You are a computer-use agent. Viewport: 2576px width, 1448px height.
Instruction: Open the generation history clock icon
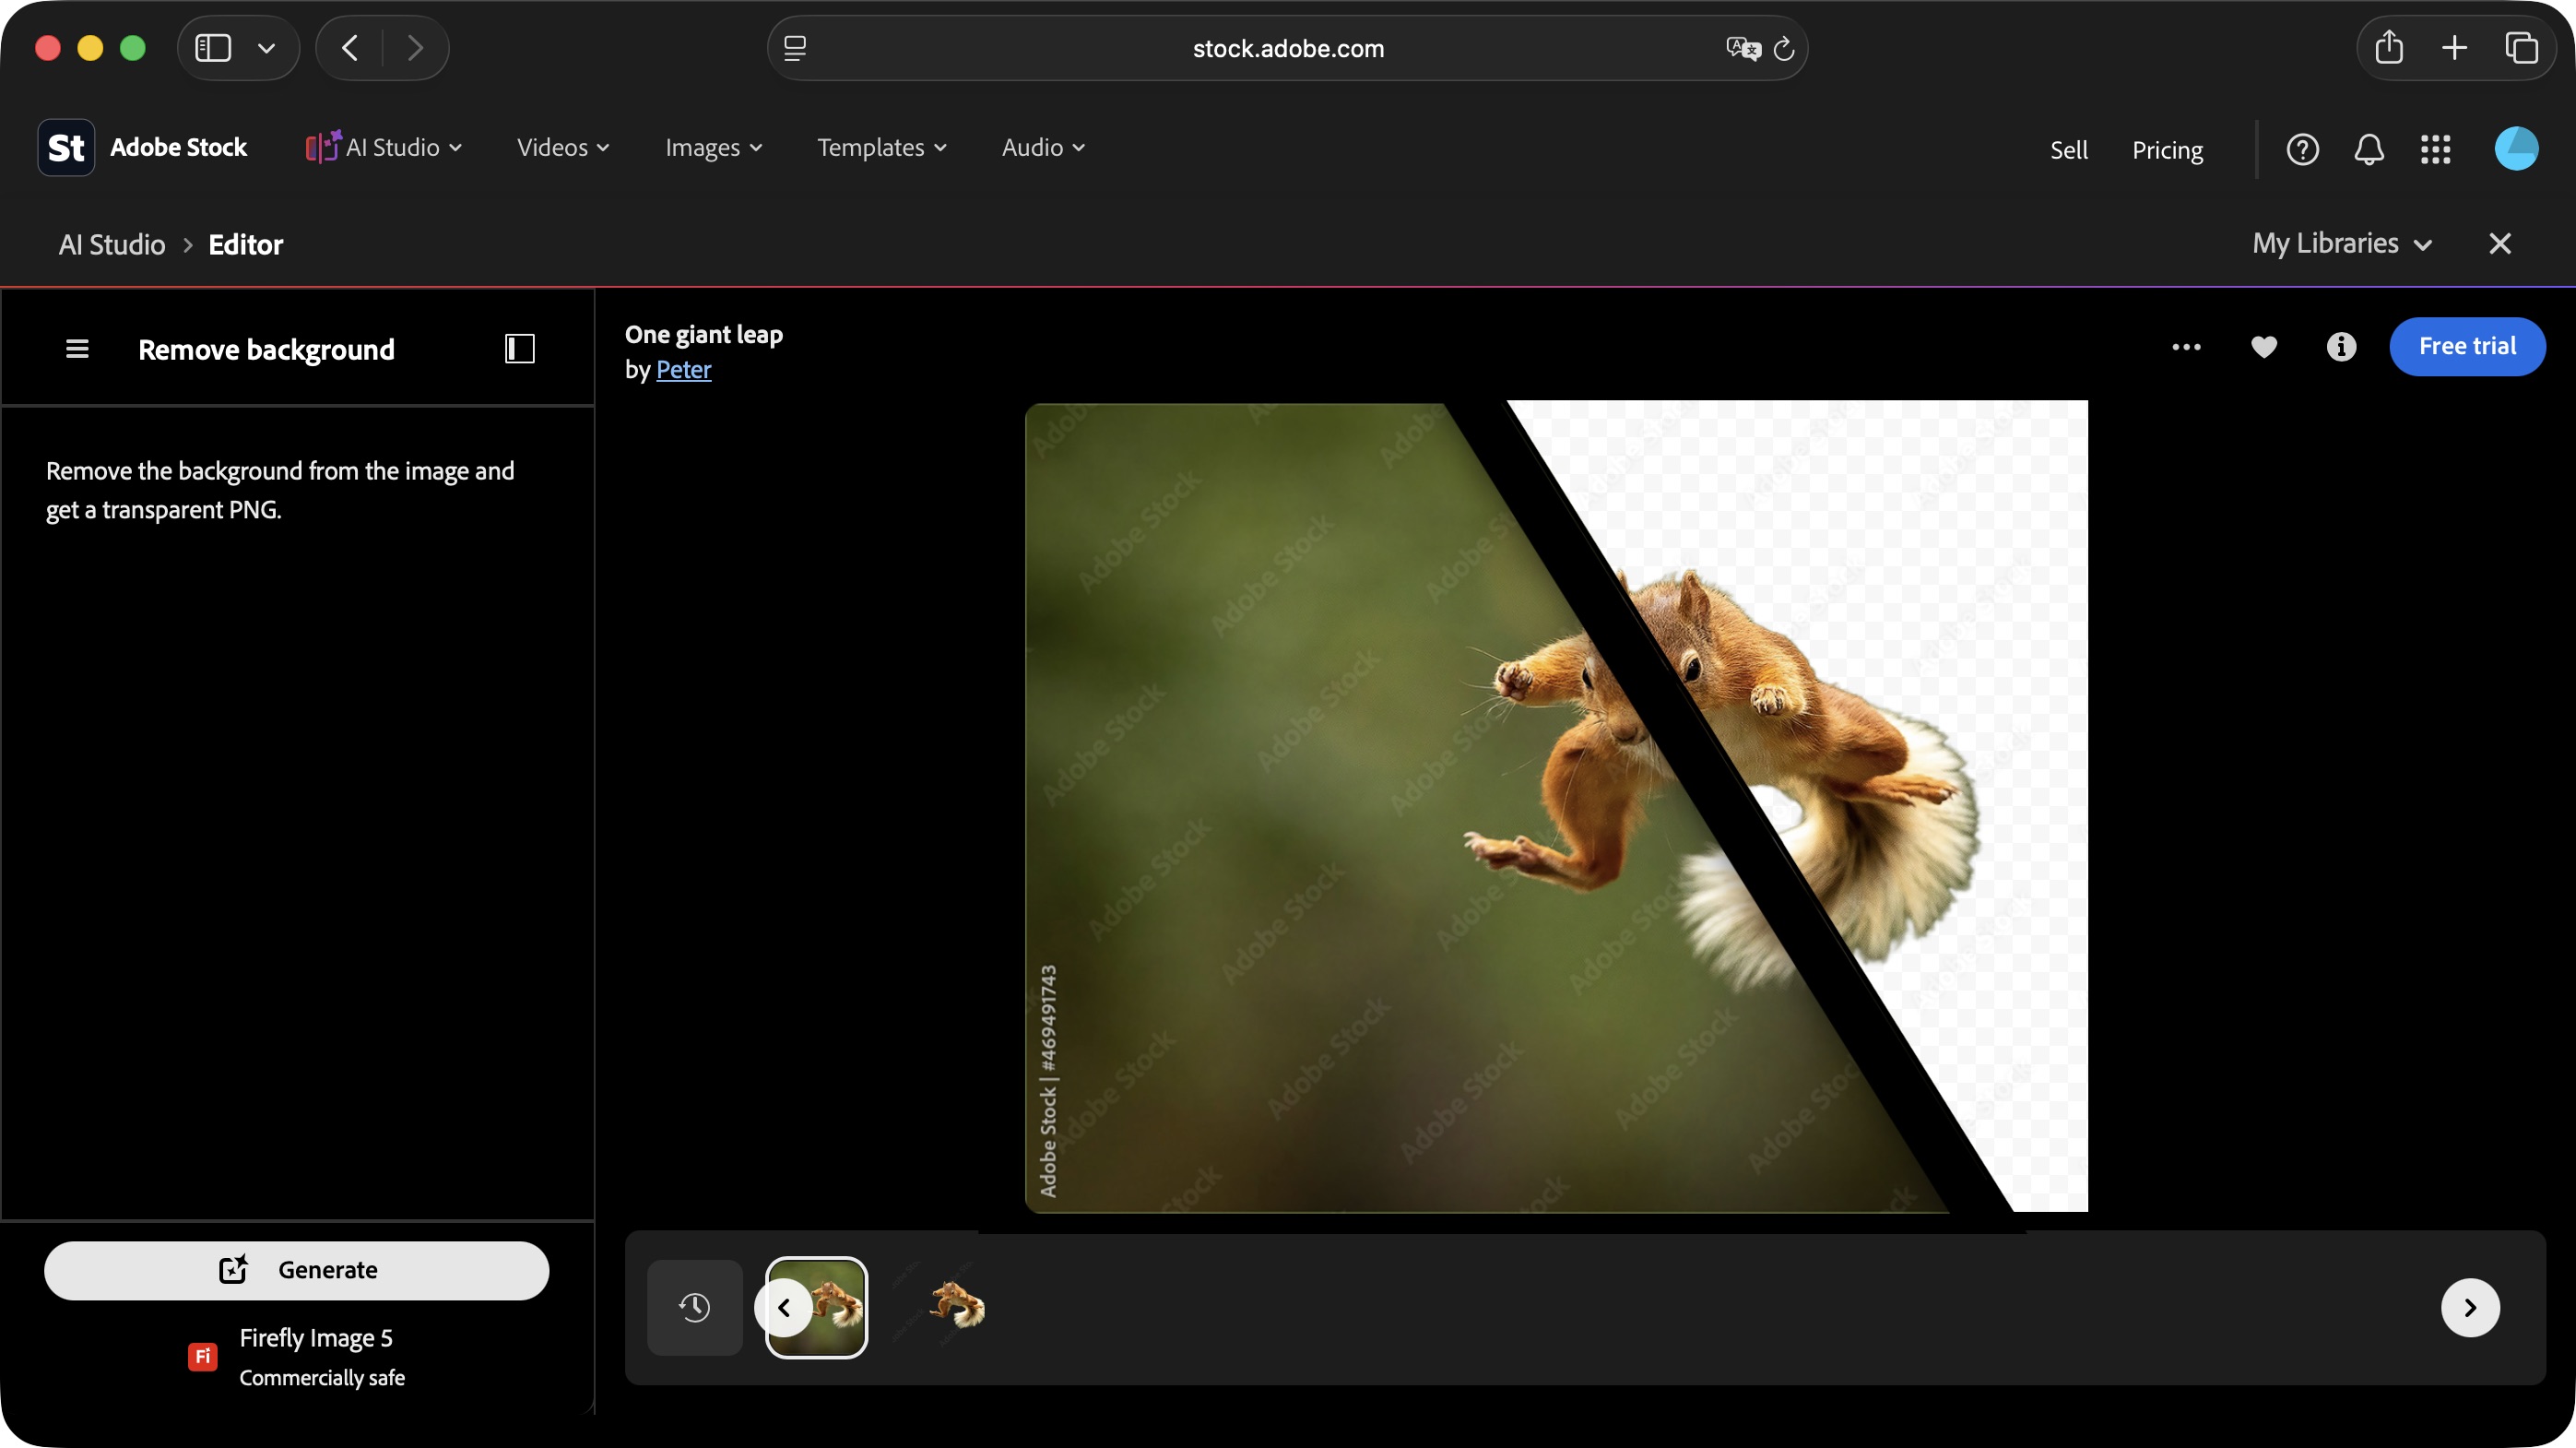point(694,1307)
